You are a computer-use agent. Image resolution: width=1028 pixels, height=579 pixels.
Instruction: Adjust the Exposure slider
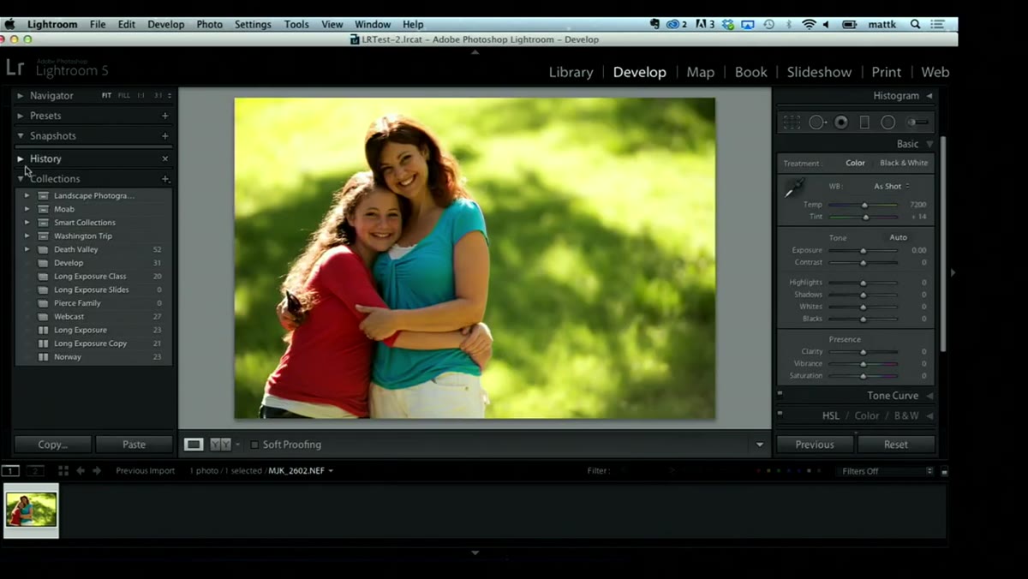(x=863, y=250)
